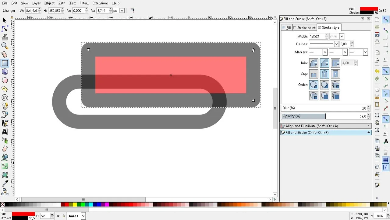Screen dimensions: 390x220
Task: Adjust the Opacity (%) slider
Action: click(324, 116)
